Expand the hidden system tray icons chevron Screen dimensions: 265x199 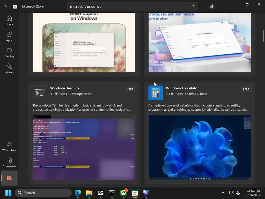tap(223, 193)
